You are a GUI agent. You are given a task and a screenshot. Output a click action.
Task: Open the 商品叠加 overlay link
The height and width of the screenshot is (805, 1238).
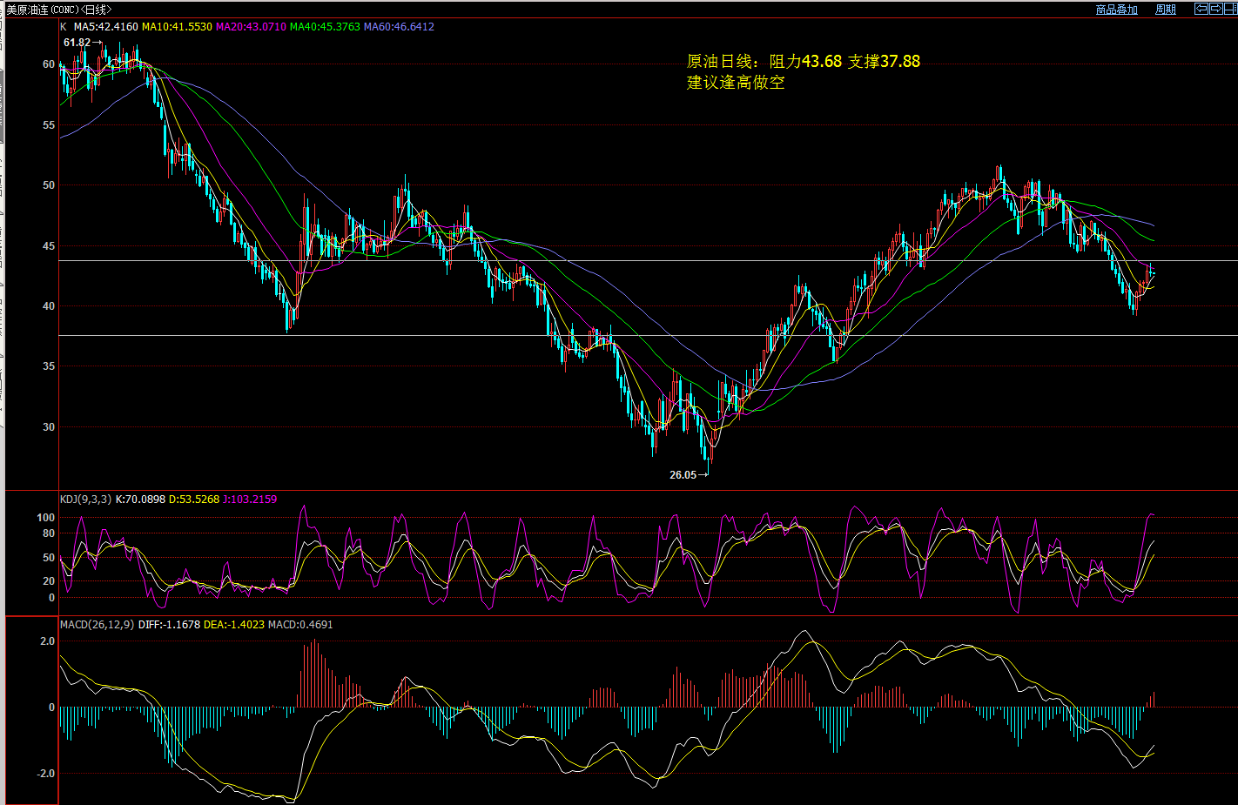1116,10
